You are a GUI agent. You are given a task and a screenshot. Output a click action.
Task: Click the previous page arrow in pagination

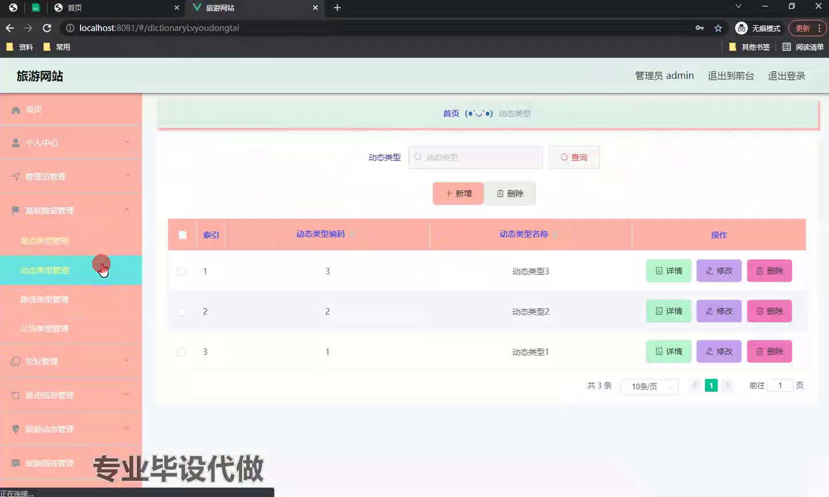695,385
